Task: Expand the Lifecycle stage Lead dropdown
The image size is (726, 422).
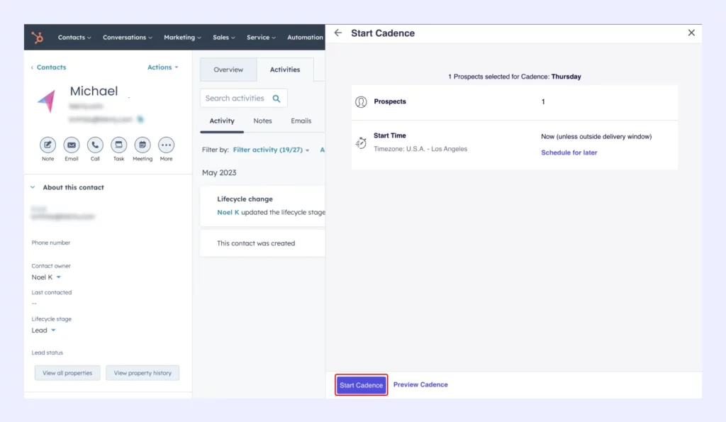Action: 43,331
